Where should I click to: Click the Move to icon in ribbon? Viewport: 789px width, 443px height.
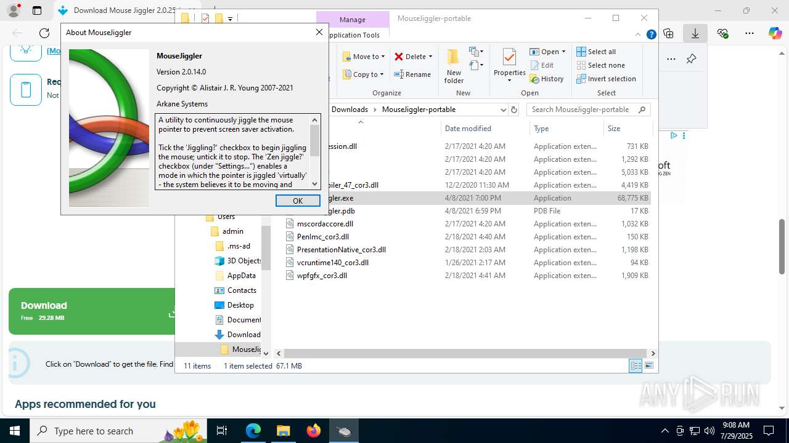pos(347,57)
